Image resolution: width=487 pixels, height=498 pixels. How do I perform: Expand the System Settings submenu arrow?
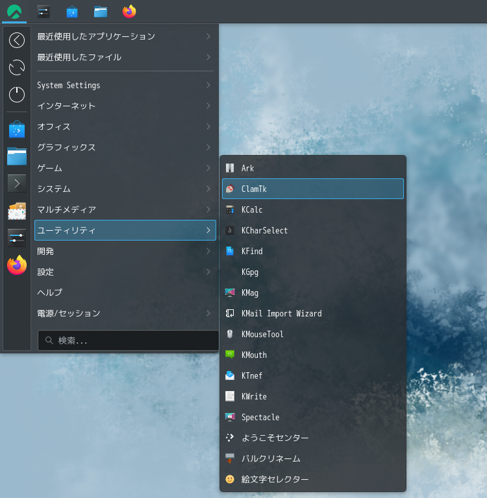pyautogui.click(x=208, y=85)
